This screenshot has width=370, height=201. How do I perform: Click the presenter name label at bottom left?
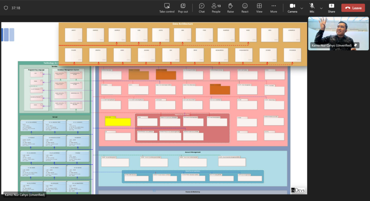click(x=25, y=195)
